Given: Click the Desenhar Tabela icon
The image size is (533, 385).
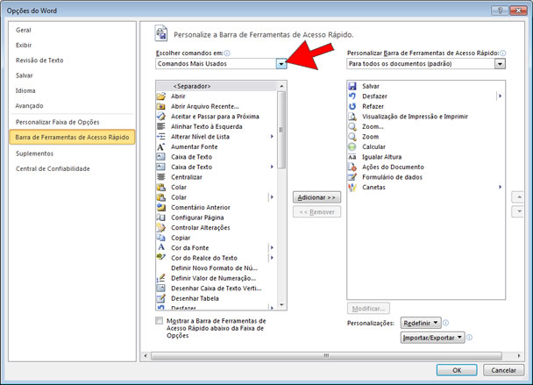Looking at the screenshot, I should [161, 298].
